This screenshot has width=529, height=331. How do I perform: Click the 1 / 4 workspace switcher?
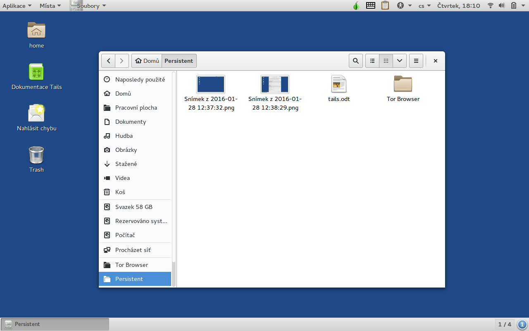point(505,324)
